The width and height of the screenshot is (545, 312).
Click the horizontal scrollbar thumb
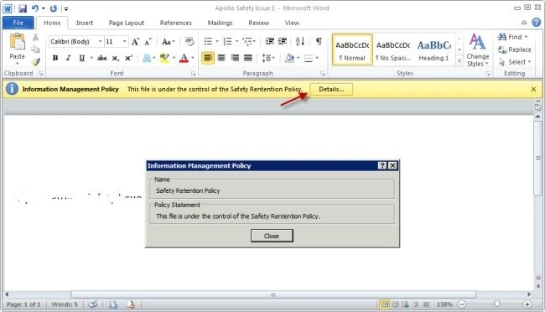[273, 294]
